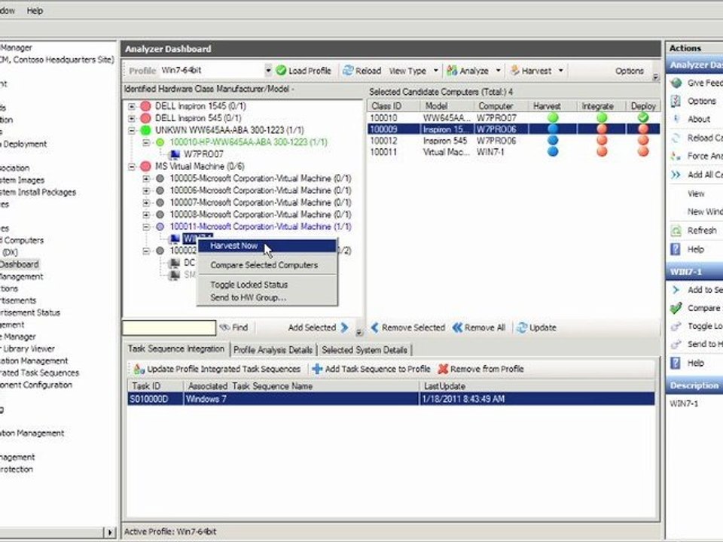
Task: Select Integrated Task Sequences in left tree
Action: pyautogui.click(x=40, y=373)
